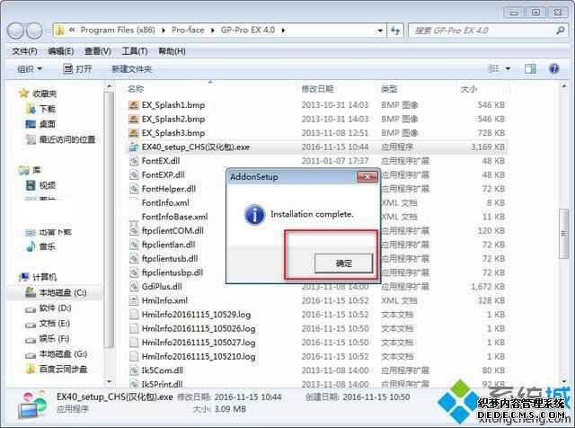Click EX_Splash2.bmp file icon

coord(134,119)
